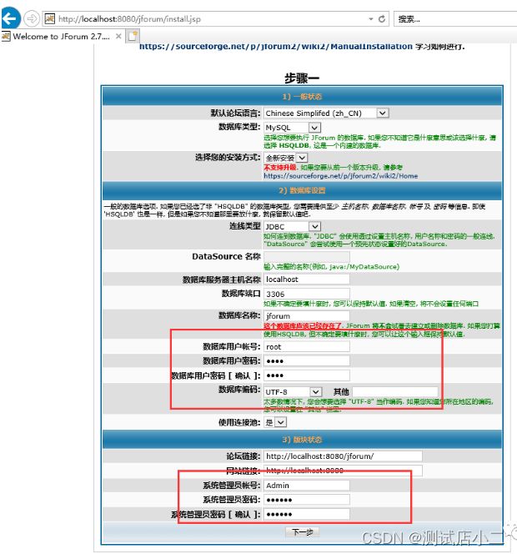Click the 系统管理员帐号 field containing Admin
The width and height of the screenshot is (517, 554).
click(307, 486)
